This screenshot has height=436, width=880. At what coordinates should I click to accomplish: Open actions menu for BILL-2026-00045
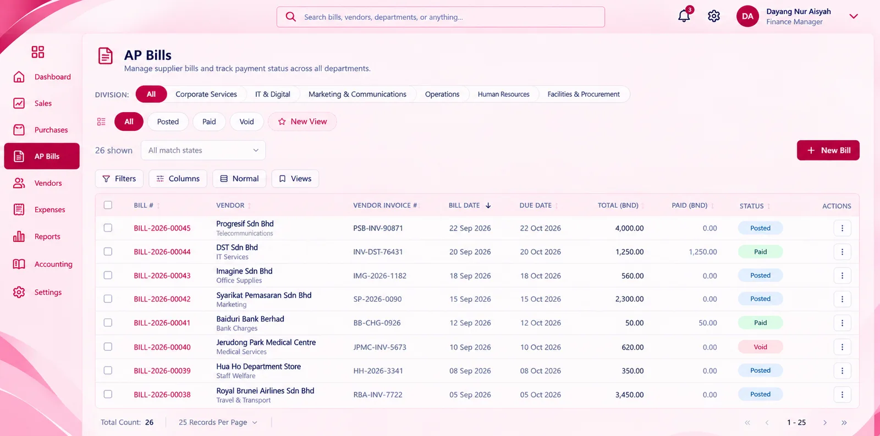[842, 228]
